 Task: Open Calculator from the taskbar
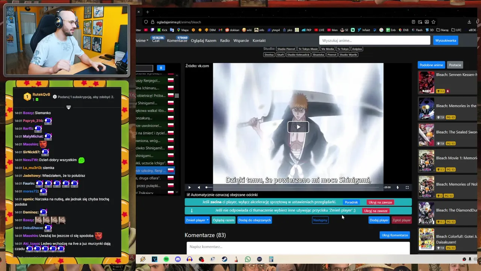coord(271,259)
